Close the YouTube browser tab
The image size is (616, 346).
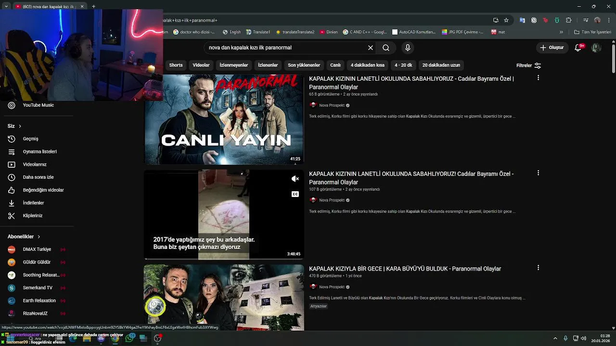(x=82, y=6)
